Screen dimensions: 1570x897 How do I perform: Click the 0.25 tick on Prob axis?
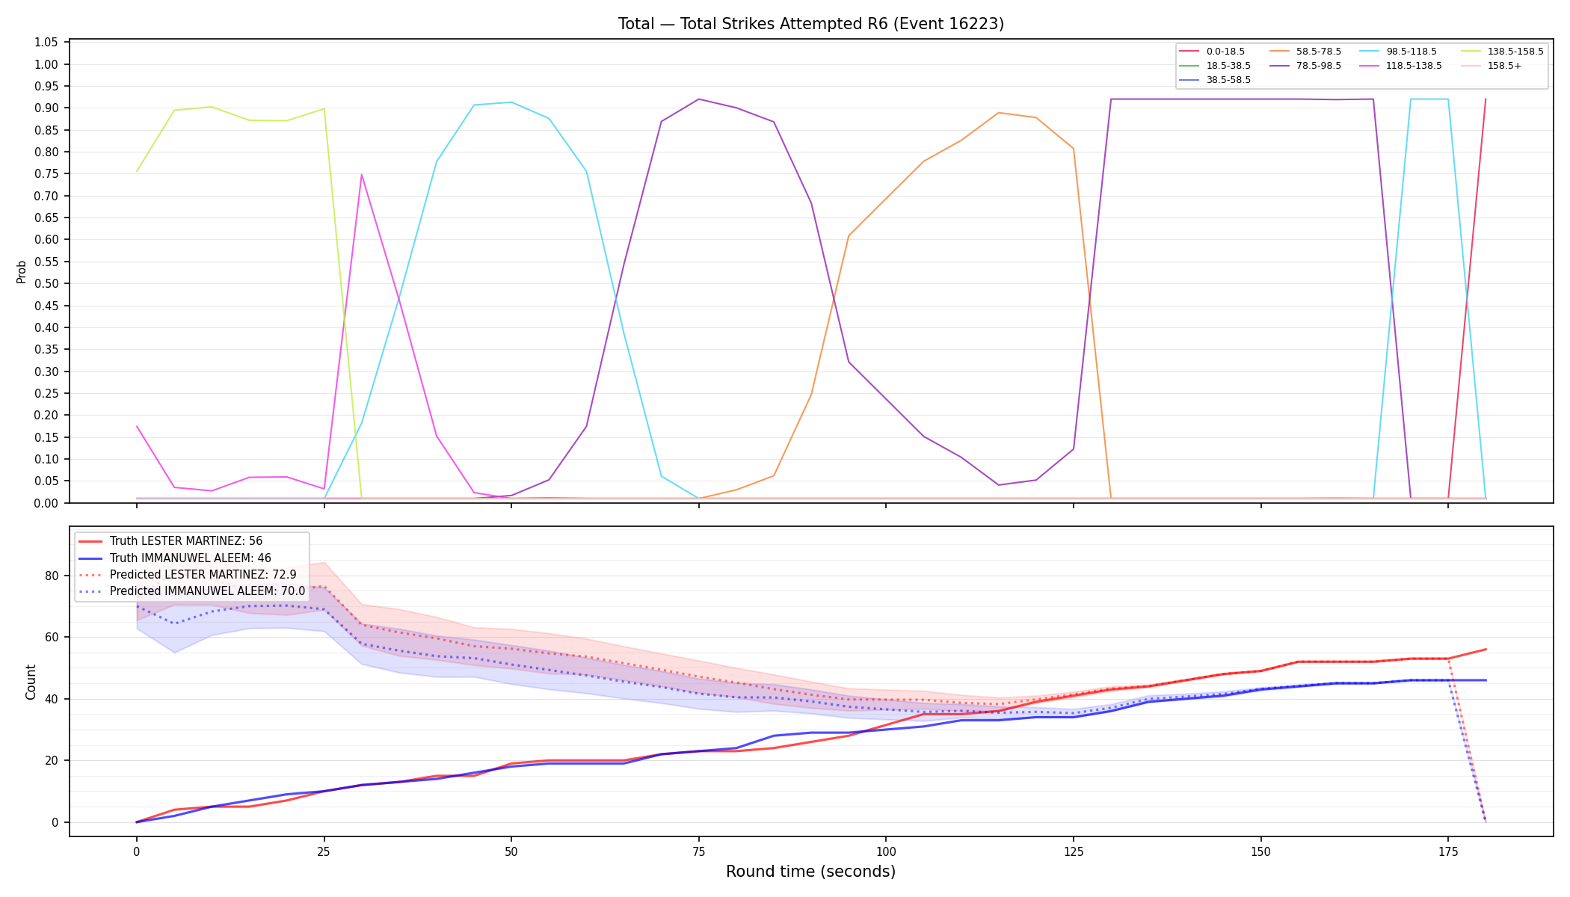[46, 393]
